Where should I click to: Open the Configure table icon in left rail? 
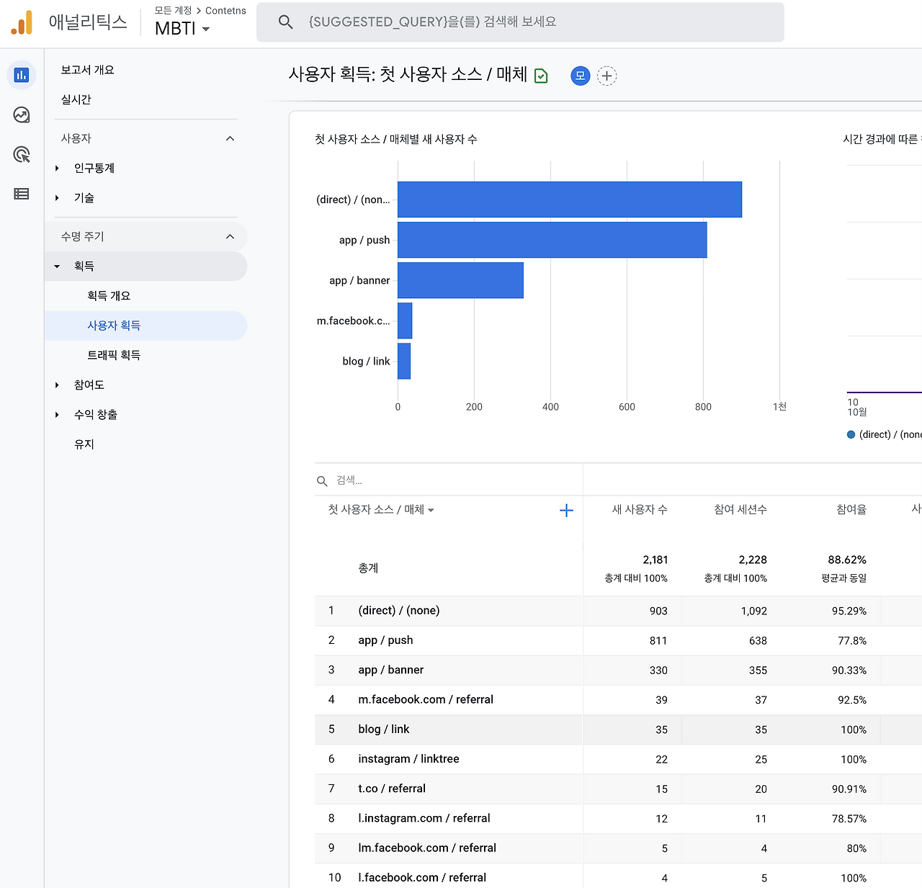coord(22,194)
